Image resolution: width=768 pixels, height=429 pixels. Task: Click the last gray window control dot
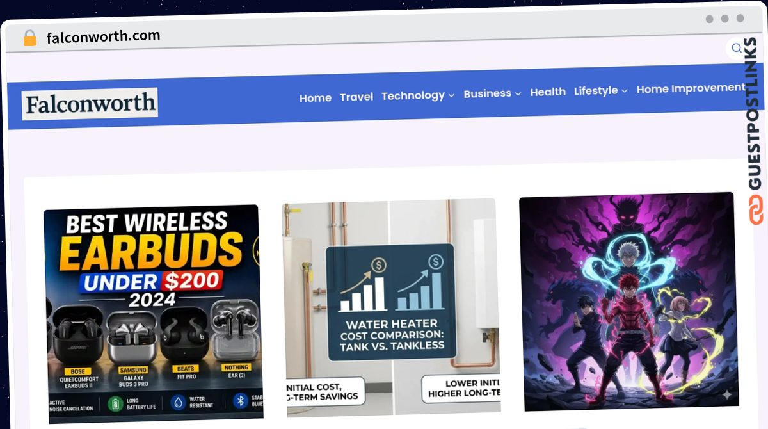pos(740,19)
